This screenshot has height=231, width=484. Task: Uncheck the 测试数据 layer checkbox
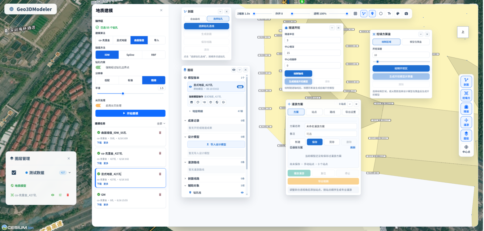(14, 173)
